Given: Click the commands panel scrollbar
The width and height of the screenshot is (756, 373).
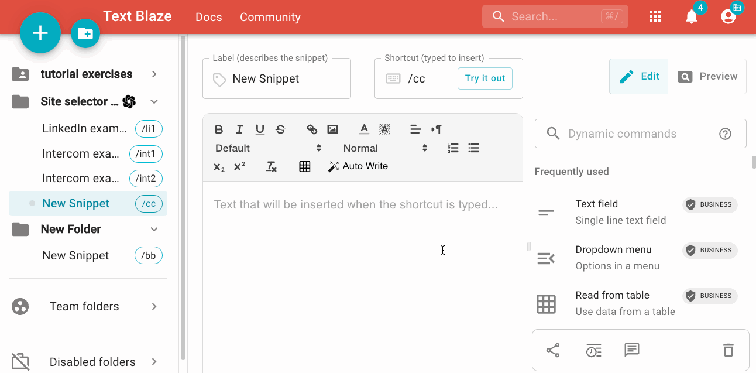Looking at the screenshot, I should tap(754, 162).
